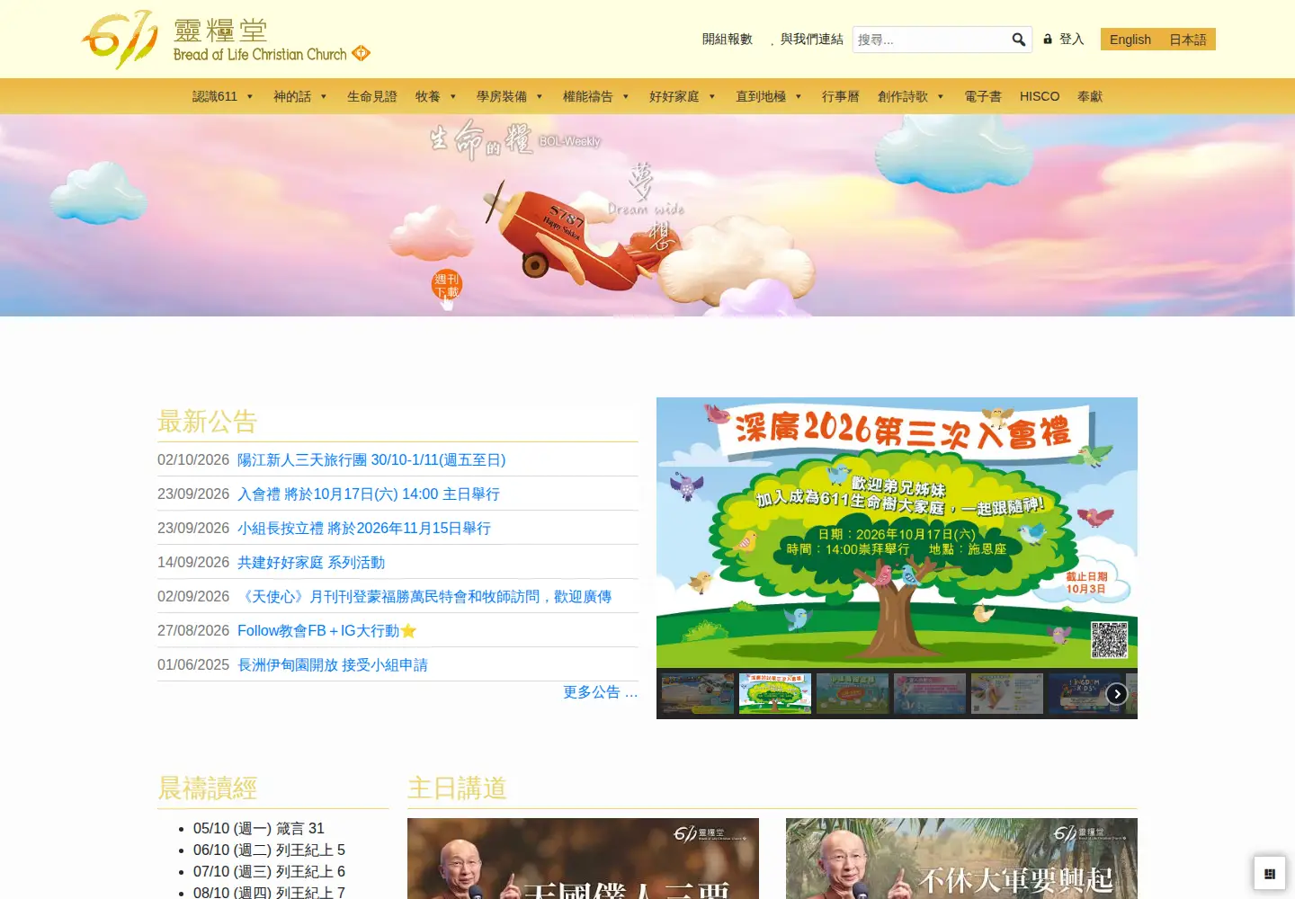
Task: Expand the 創作詩歌 menu
Action: click(x=911, y=96)
